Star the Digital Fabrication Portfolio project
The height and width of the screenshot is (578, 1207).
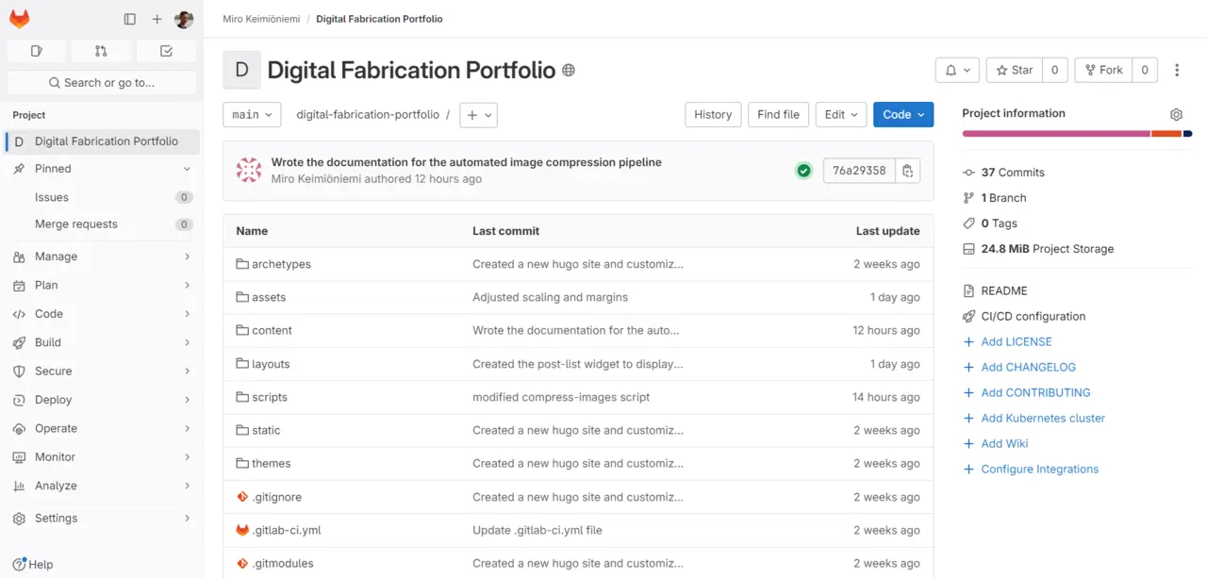1015,70
